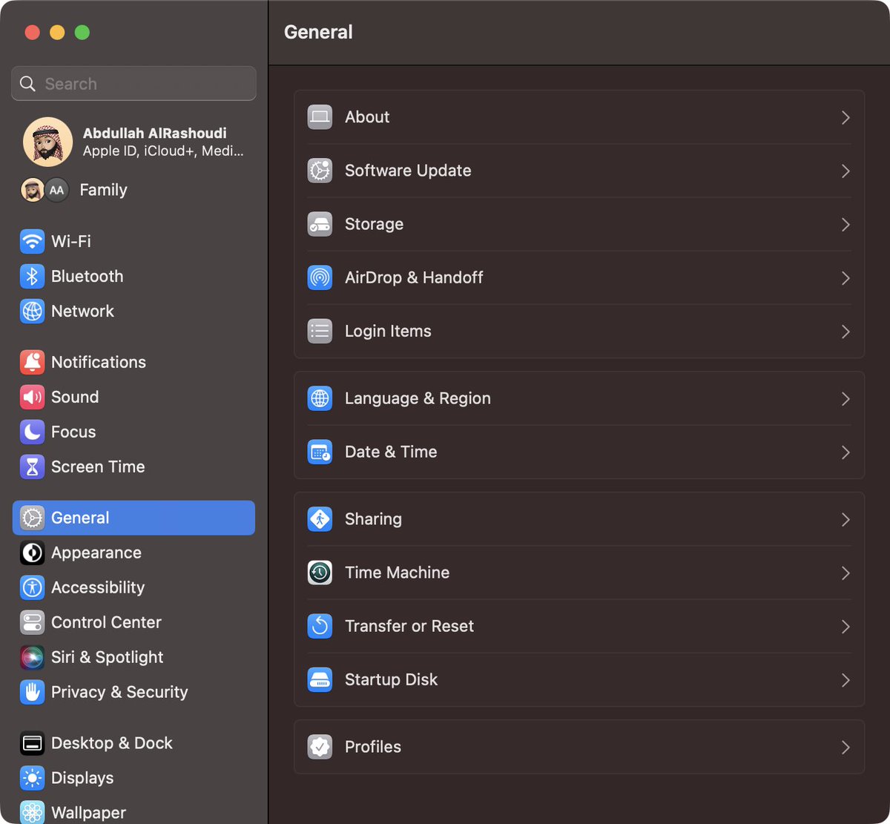Open the Time Machine label
The height and width of the screenshot is (824, 890).
pyautogui.click(x=398, y=573)
